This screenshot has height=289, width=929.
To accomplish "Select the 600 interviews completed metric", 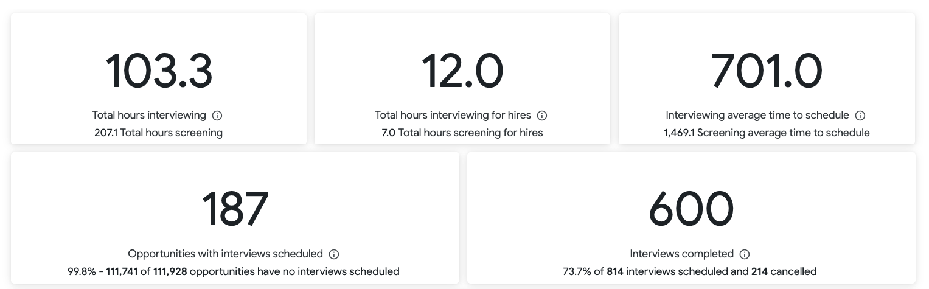I will [691, 209].
